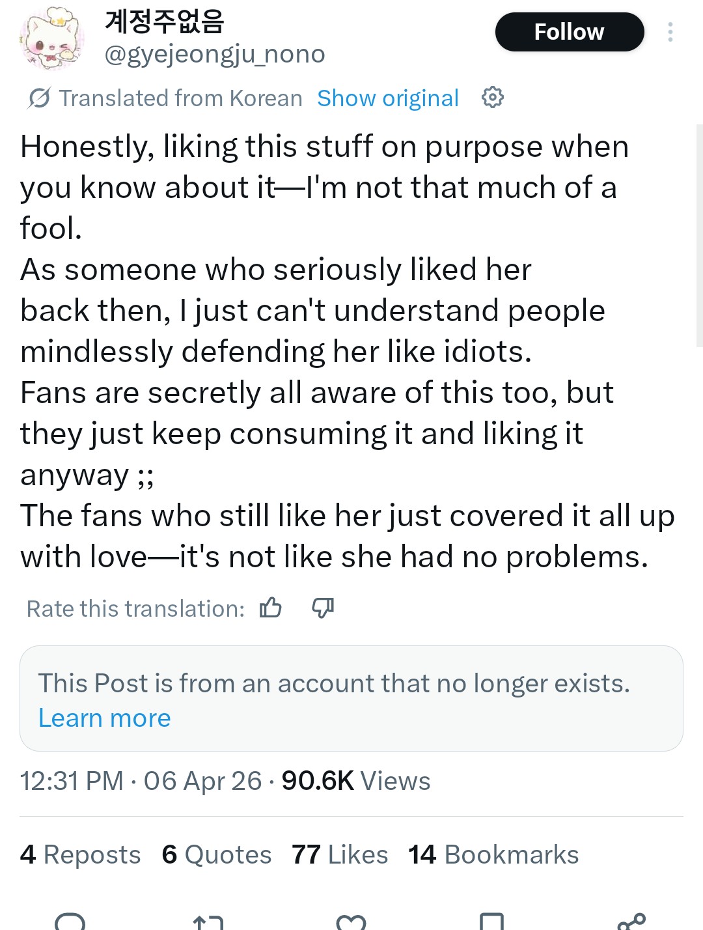
Task: Open the Learn more link
Action: click(x=105, y=718)
